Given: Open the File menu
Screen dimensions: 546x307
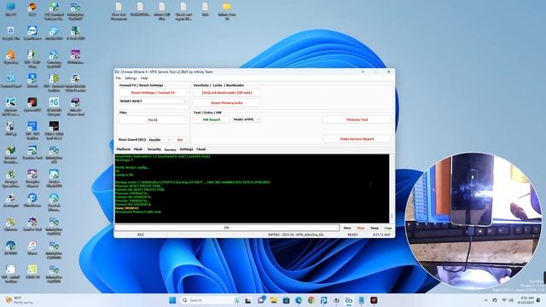Looking at the screenshot, I should [x=119, y=78].
